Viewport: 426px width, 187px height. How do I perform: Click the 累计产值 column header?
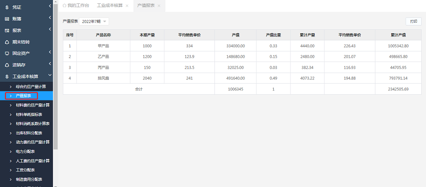coord(398,35)
